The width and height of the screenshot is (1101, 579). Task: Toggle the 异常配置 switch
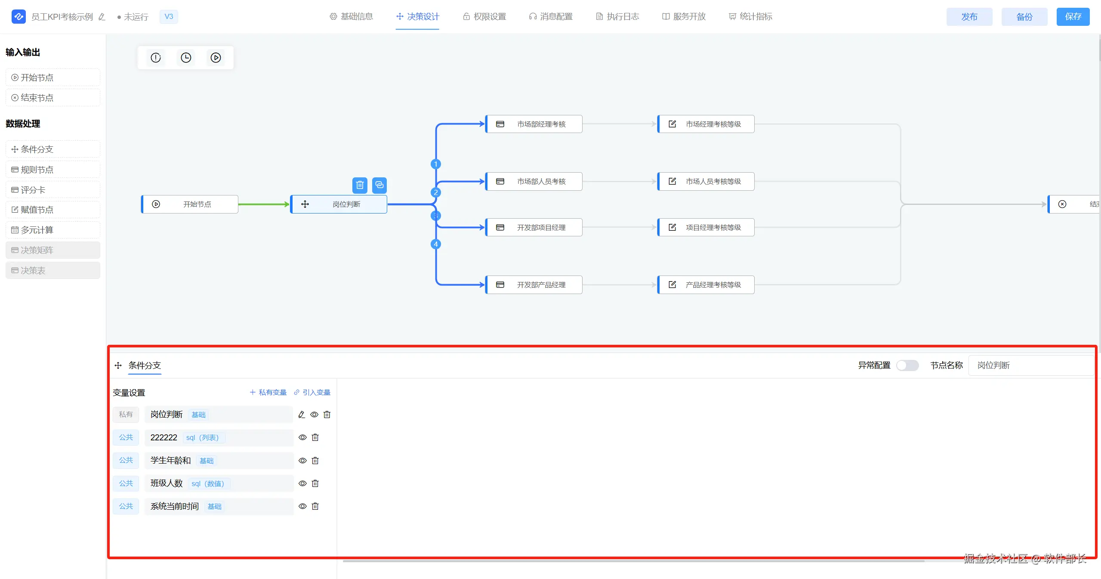[x=907, y=365]
